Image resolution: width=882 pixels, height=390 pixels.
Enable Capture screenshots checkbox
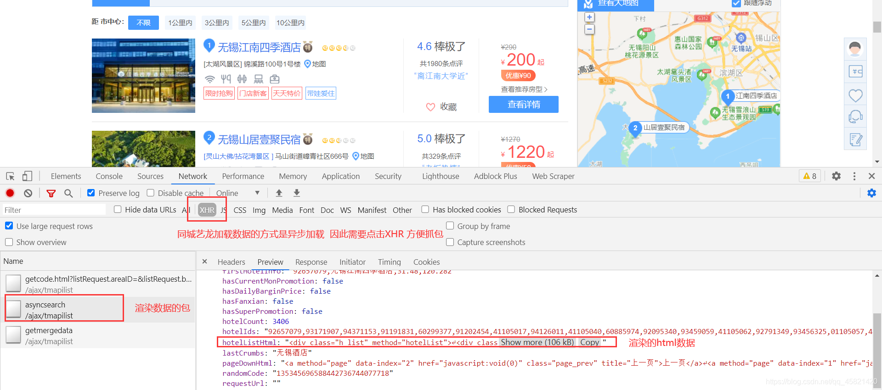pyautogui.click(x=450, y=242)
